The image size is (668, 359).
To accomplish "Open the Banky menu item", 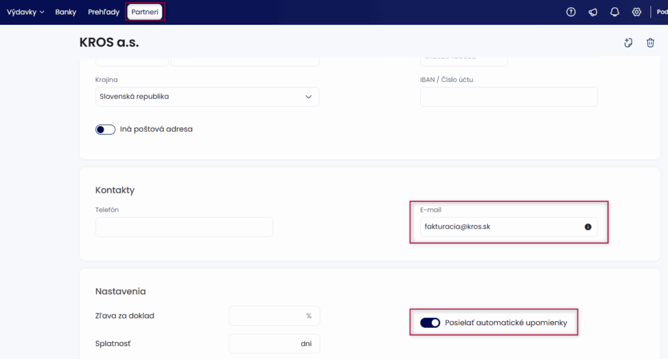I will coord(66,12).
